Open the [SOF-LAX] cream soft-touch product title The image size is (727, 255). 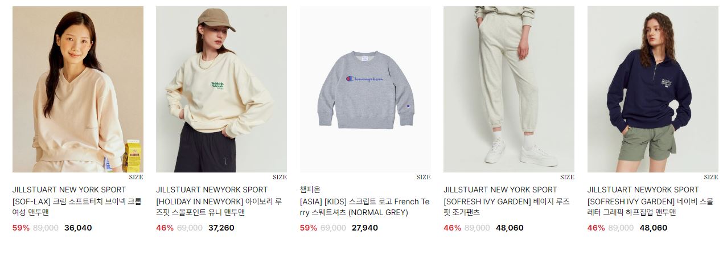pyautogui.click(x=77, y=207)
